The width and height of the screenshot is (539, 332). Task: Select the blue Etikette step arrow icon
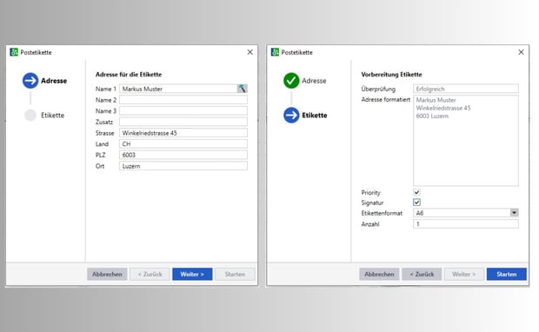click(x=291, y=115)
